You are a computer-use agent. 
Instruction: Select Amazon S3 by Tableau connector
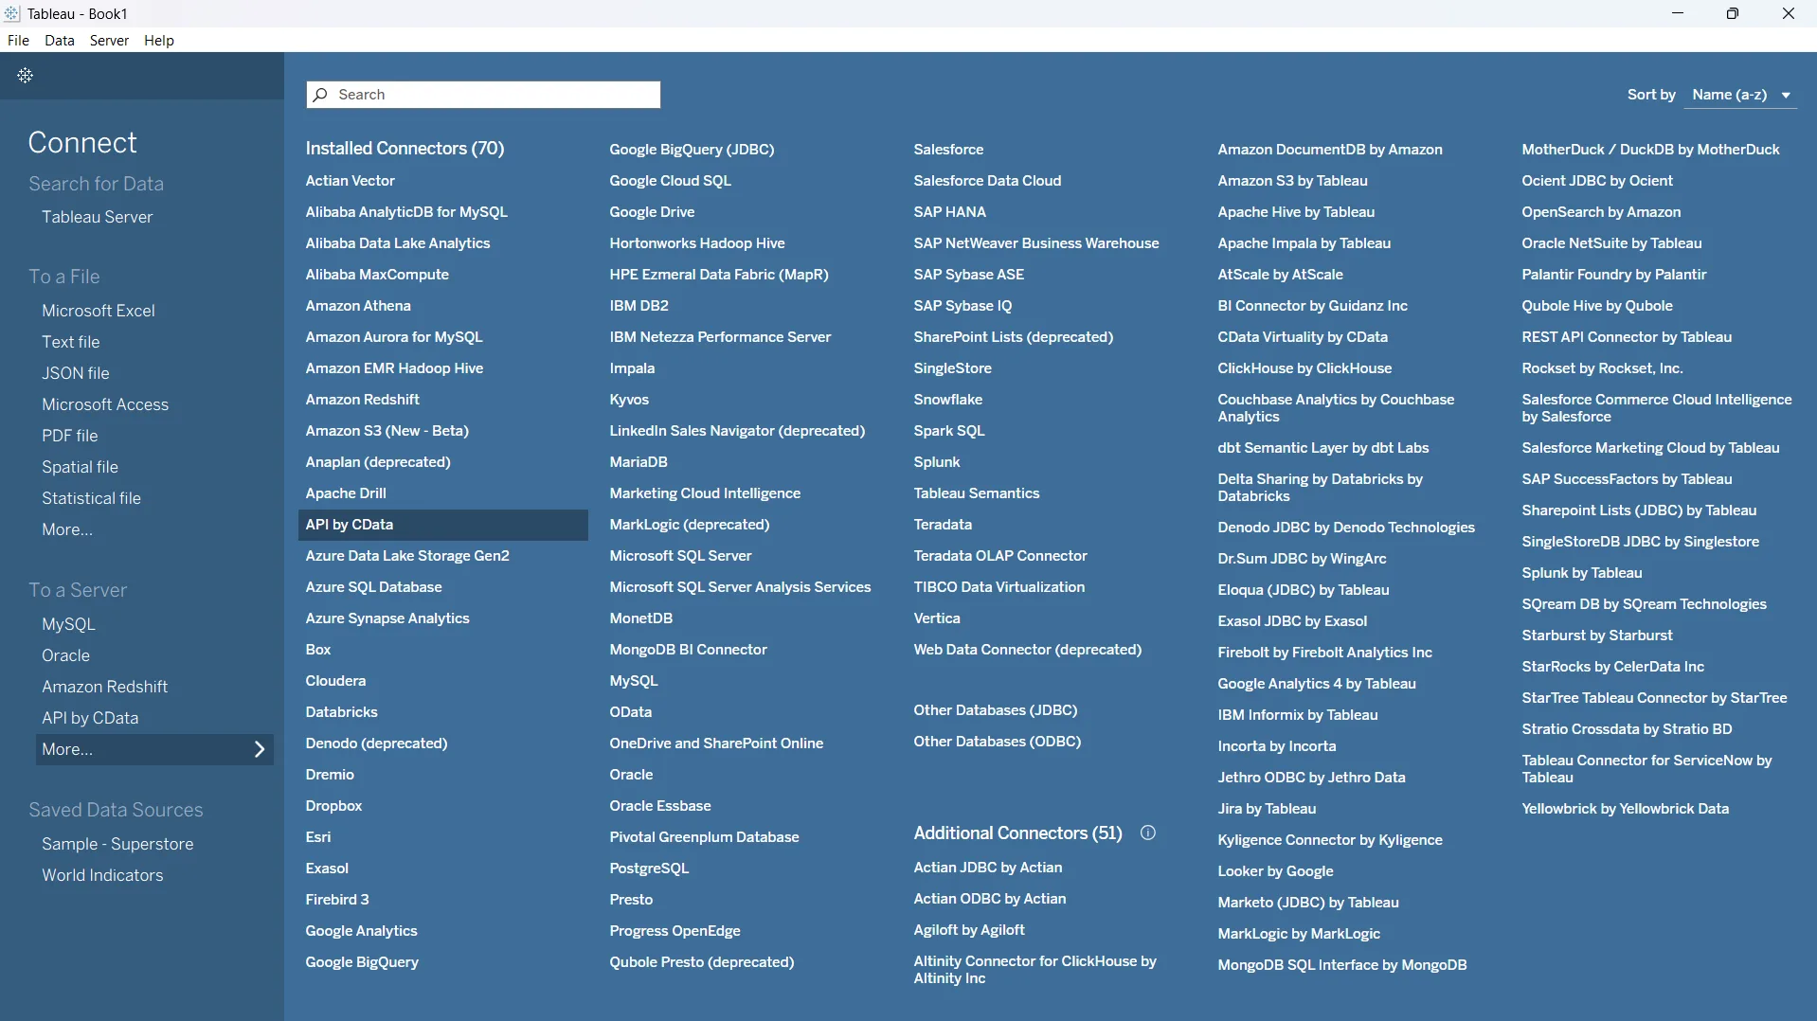click(1292, 181)
